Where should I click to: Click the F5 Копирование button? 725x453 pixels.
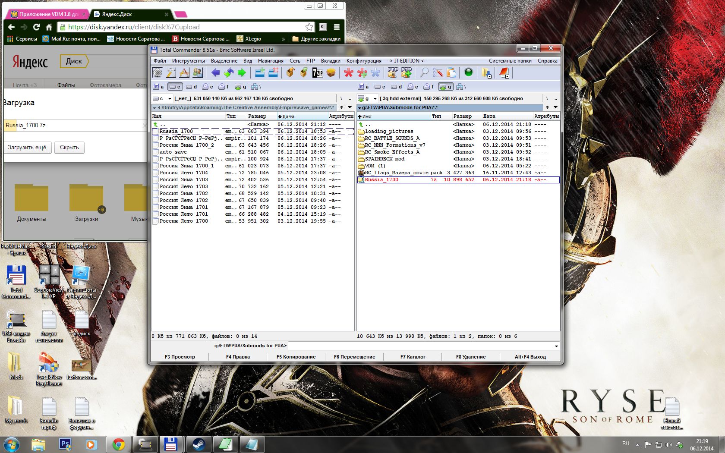[296, 357]
